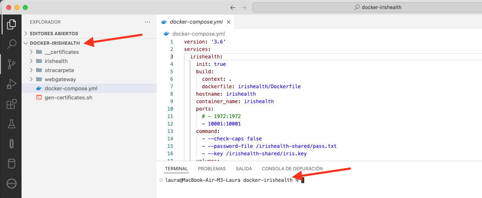This screenshot has width=482, height=198.
Task: Switch to the PROBLEMAS panel tab
Action: point(212,169)
